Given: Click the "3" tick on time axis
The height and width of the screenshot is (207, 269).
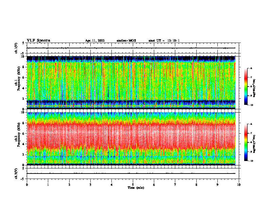Looking at the screenshot, I should 90,185.
